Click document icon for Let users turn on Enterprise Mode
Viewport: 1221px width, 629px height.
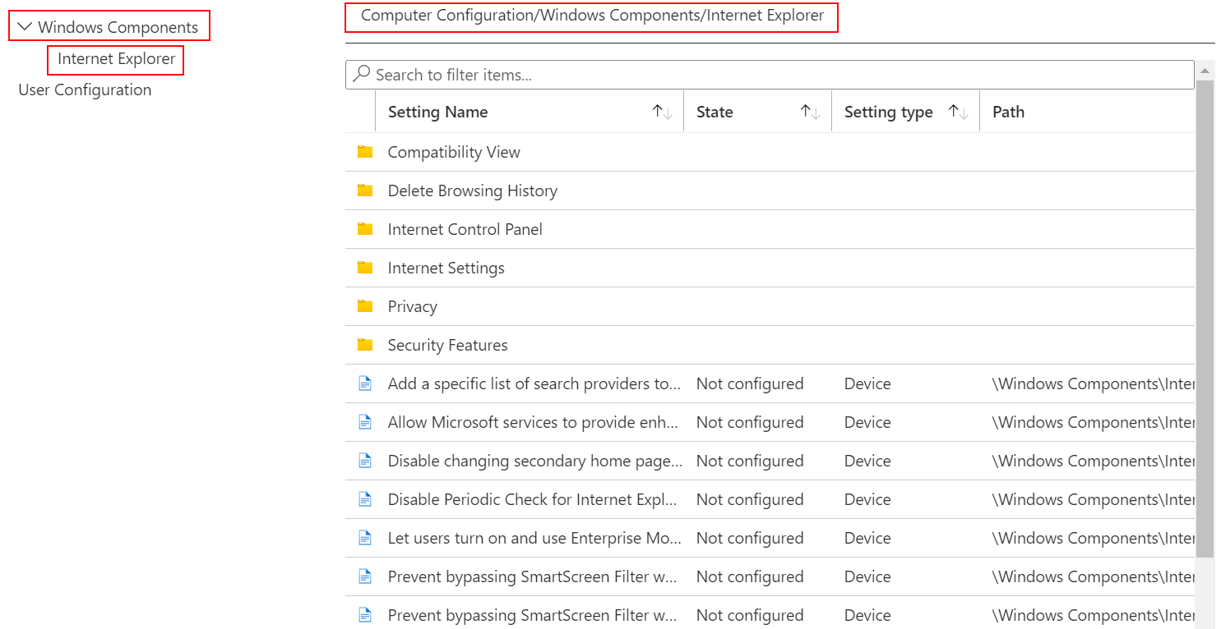click(x=365, y=538)
